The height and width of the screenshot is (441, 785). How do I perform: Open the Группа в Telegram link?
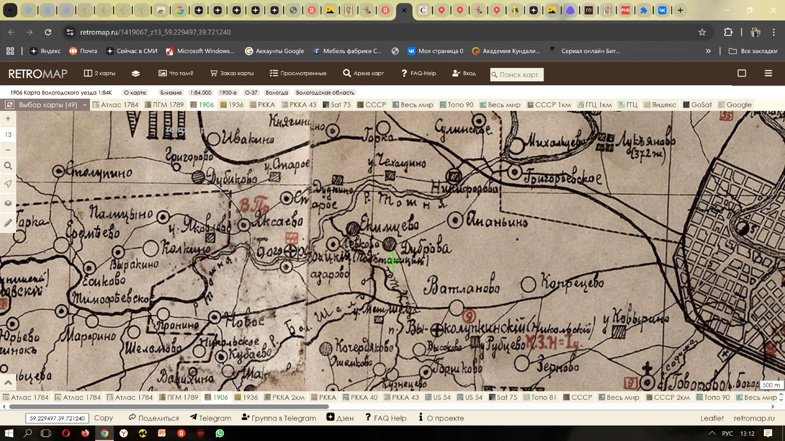point(279,418)
